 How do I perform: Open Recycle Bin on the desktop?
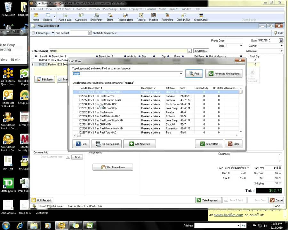(x=8, y=9)
